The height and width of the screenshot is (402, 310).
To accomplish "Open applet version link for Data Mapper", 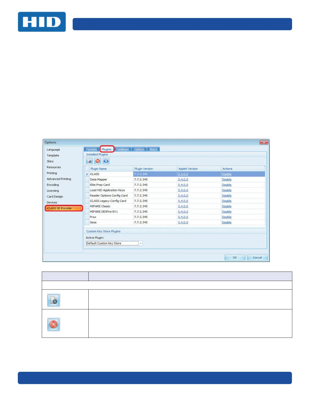I will tap(183, 179).
